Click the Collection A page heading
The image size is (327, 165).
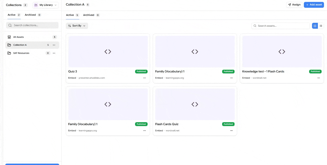[75, 5]
